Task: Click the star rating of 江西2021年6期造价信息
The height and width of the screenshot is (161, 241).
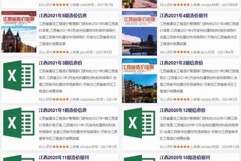Action: (61, 52)
